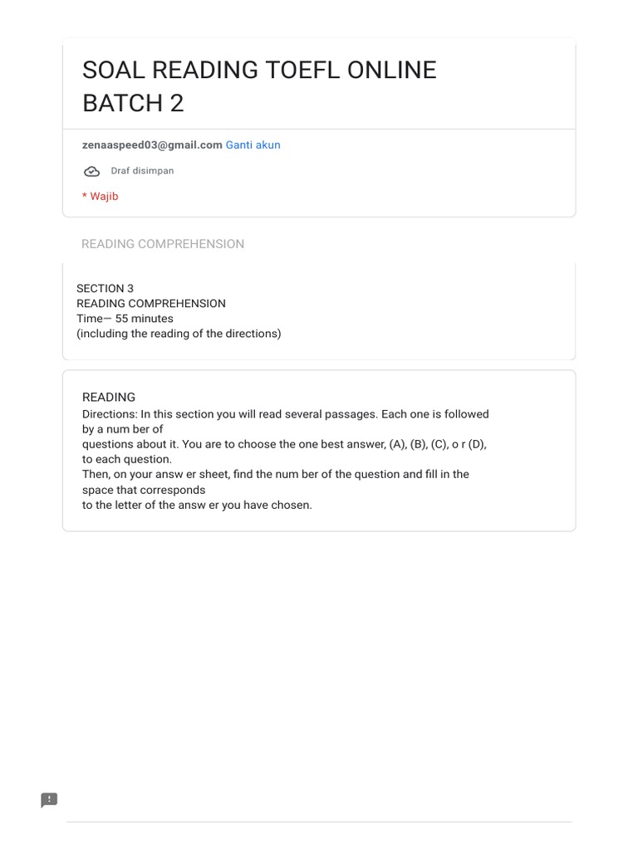The width and height of the screenshot is (638, 850).
Task: Click "READING COMPREHENSION" line under SECTION 3
Action: (151, 304)
